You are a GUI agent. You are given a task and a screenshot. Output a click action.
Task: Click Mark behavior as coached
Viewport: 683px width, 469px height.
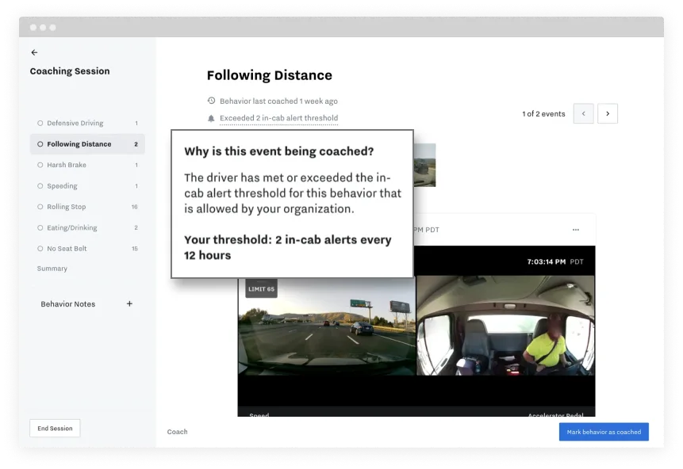(604, 432)
